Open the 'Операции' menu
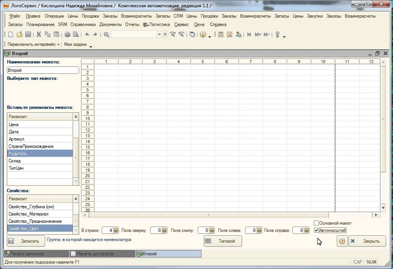The width and height of the screenshot is (393, 269). pos(54,16)
